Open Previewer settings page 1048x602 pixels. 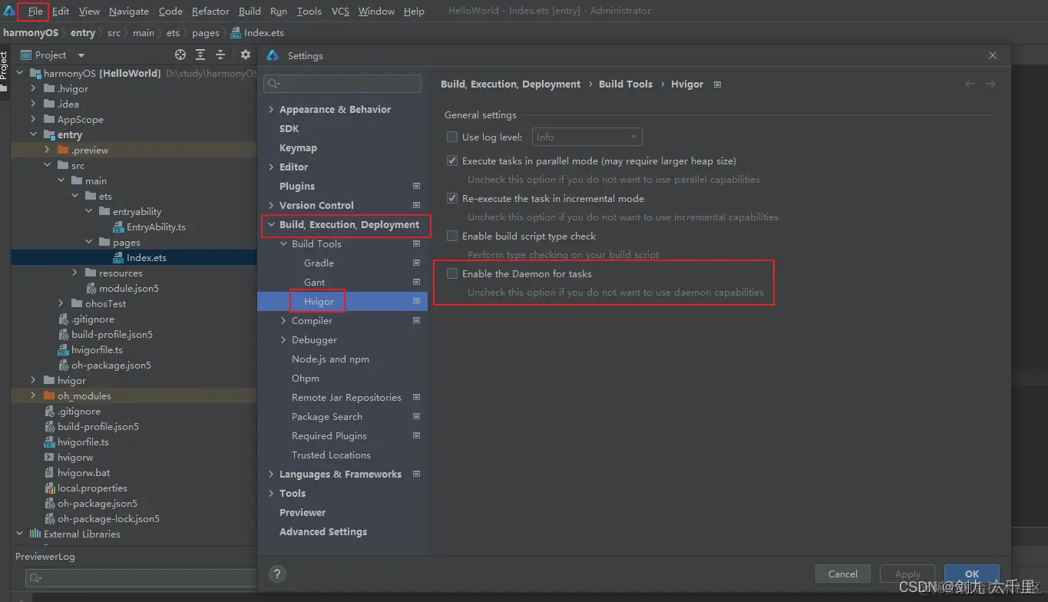point(302,512)
